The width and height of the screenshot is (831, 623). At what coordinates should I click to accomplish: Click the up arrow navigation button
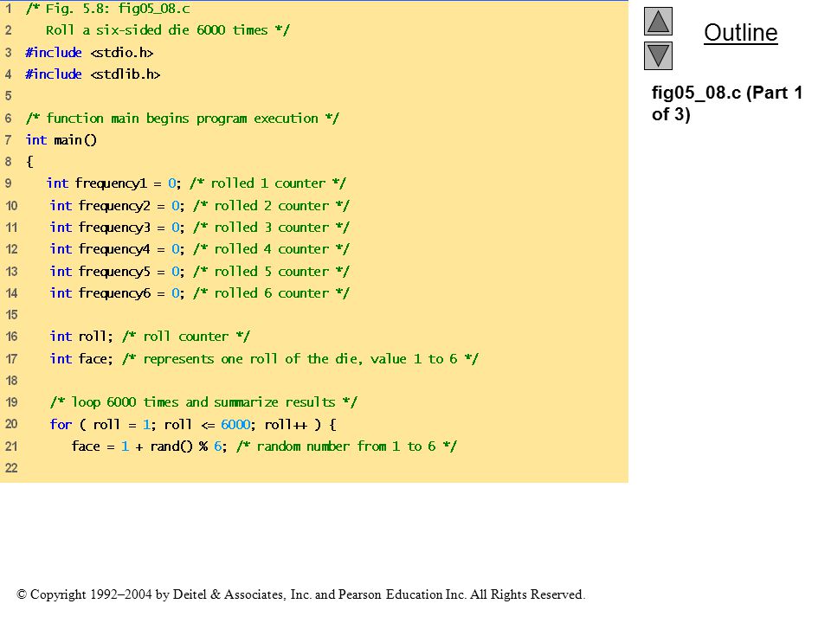click(x=658, y=21)
